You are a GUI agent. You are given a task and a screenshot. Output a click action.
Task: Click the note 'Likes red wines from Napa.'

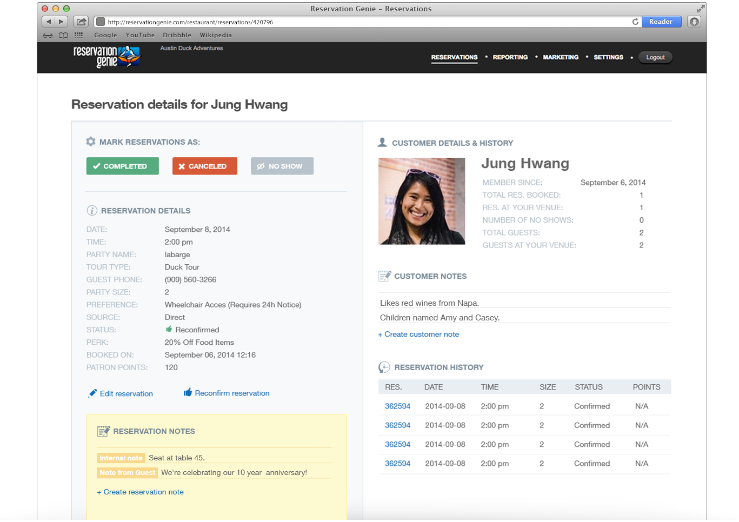(x=429, y=303)
